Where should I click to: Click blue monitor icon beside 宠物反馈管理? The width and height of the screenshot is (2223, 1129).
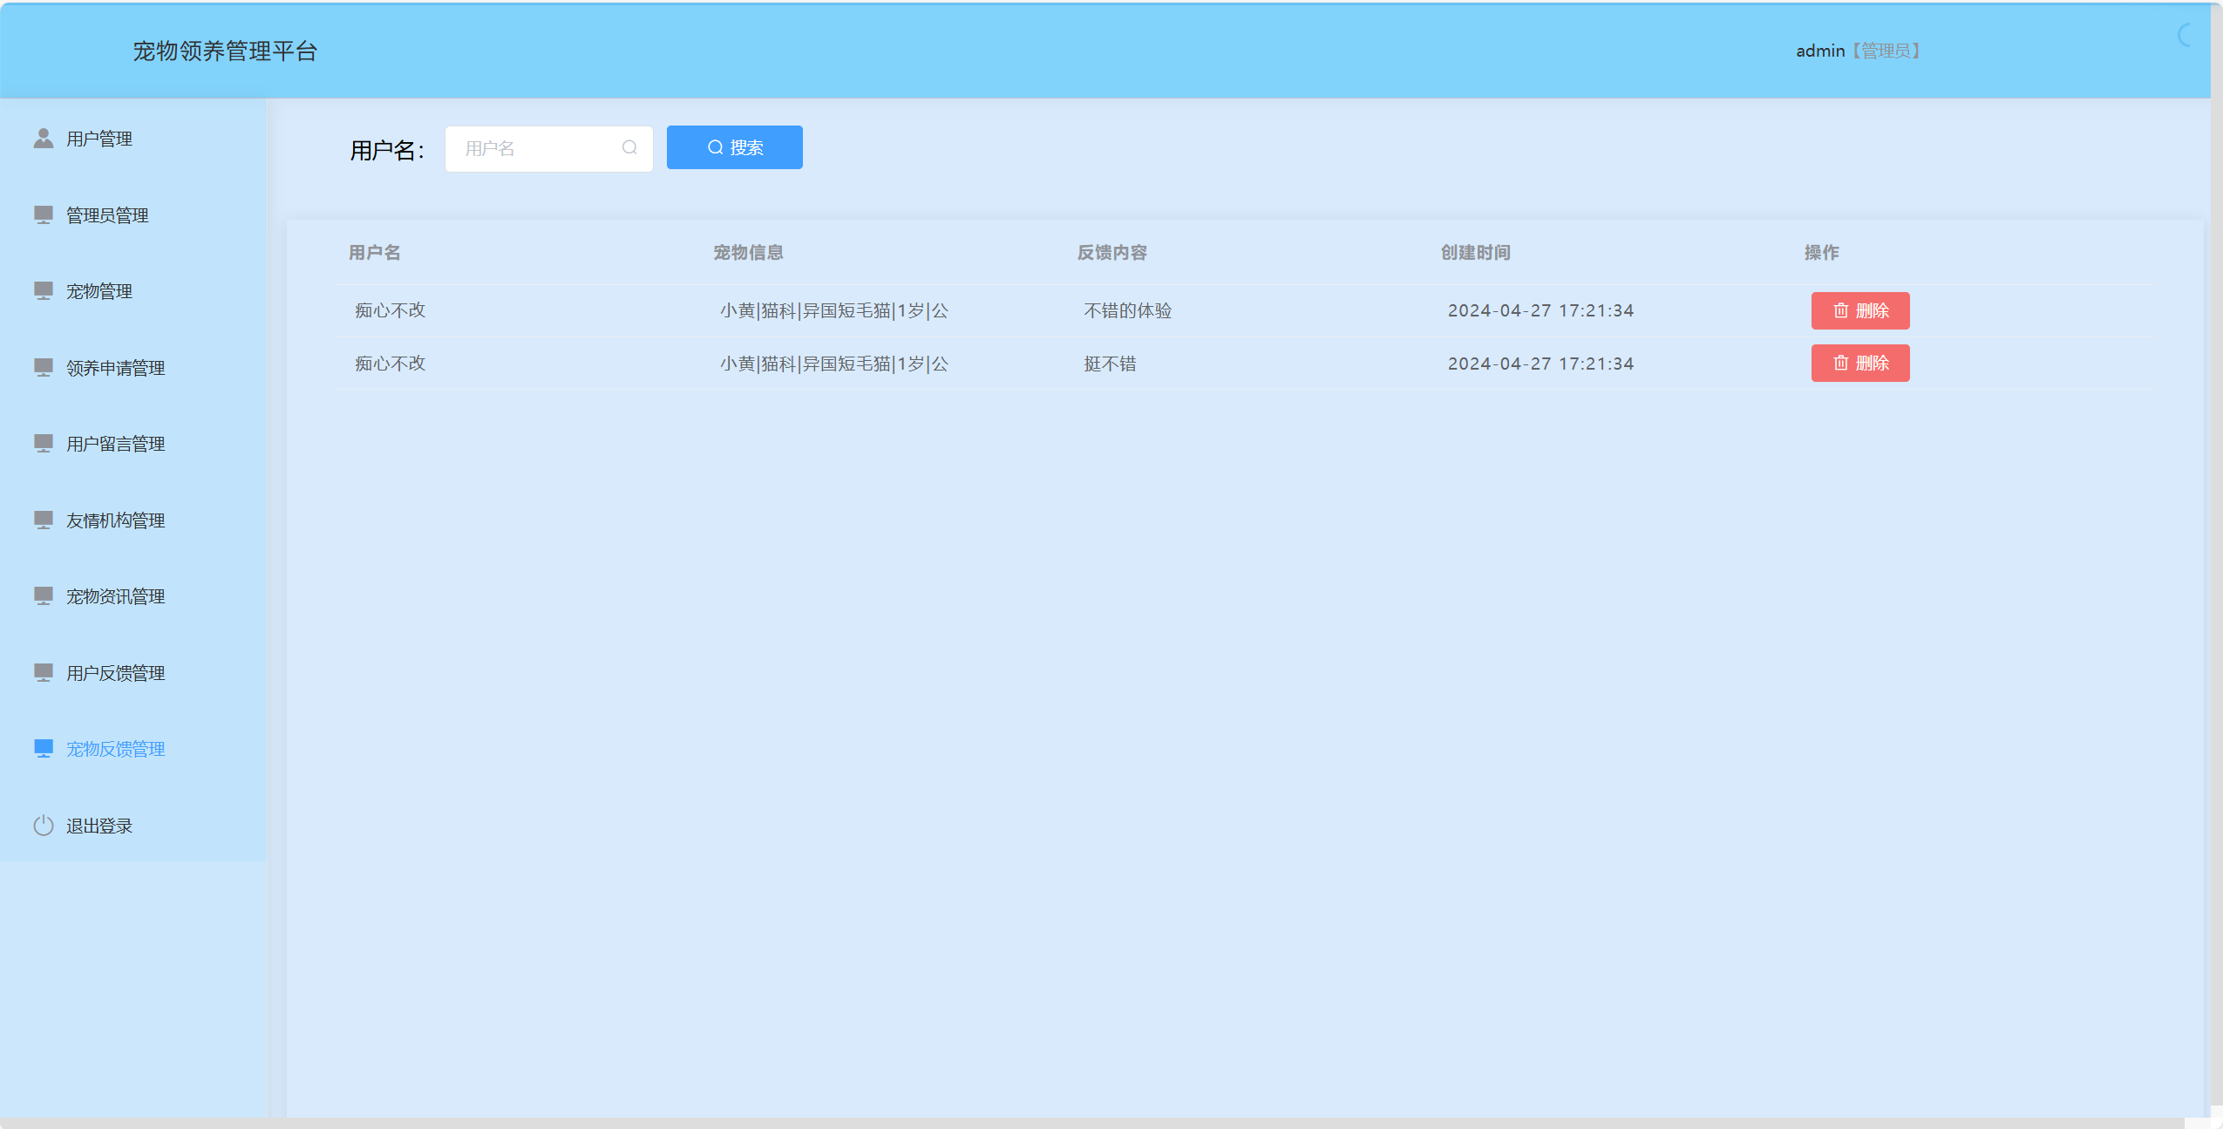[44, 749]
